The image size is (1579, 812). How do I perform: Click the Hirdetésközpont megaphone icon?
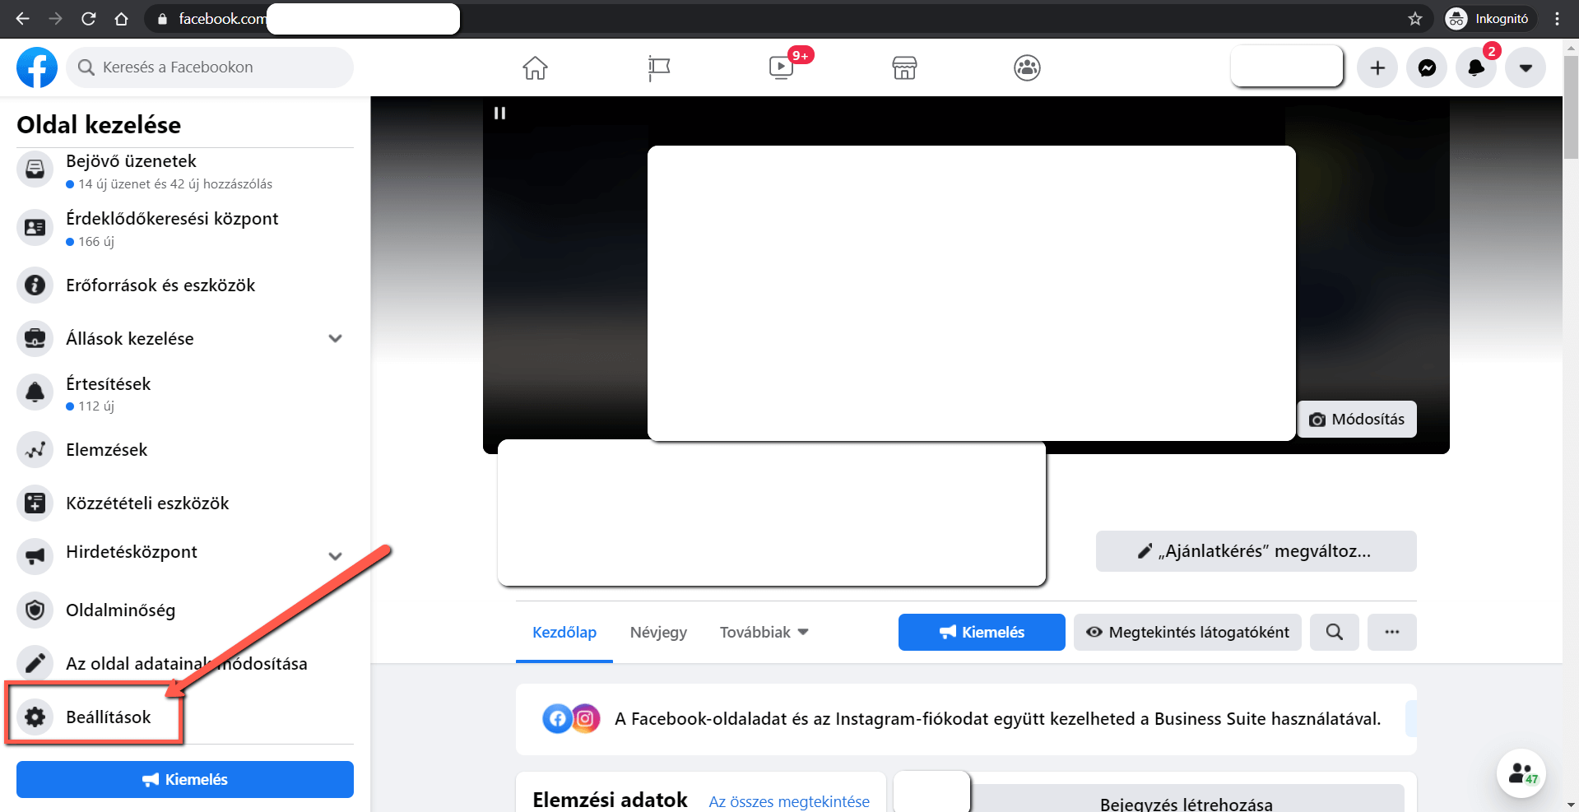tap(35, 556)
